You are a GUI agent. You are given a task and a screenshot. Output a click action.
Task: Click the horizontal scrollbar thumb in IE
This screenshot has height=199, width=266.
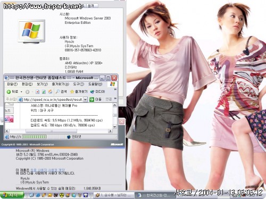[51, 131]
